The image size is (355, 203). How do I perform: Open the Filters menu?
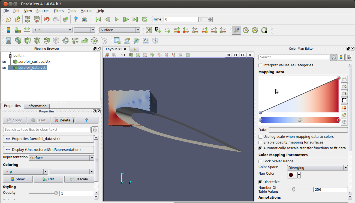click(59, 11)
